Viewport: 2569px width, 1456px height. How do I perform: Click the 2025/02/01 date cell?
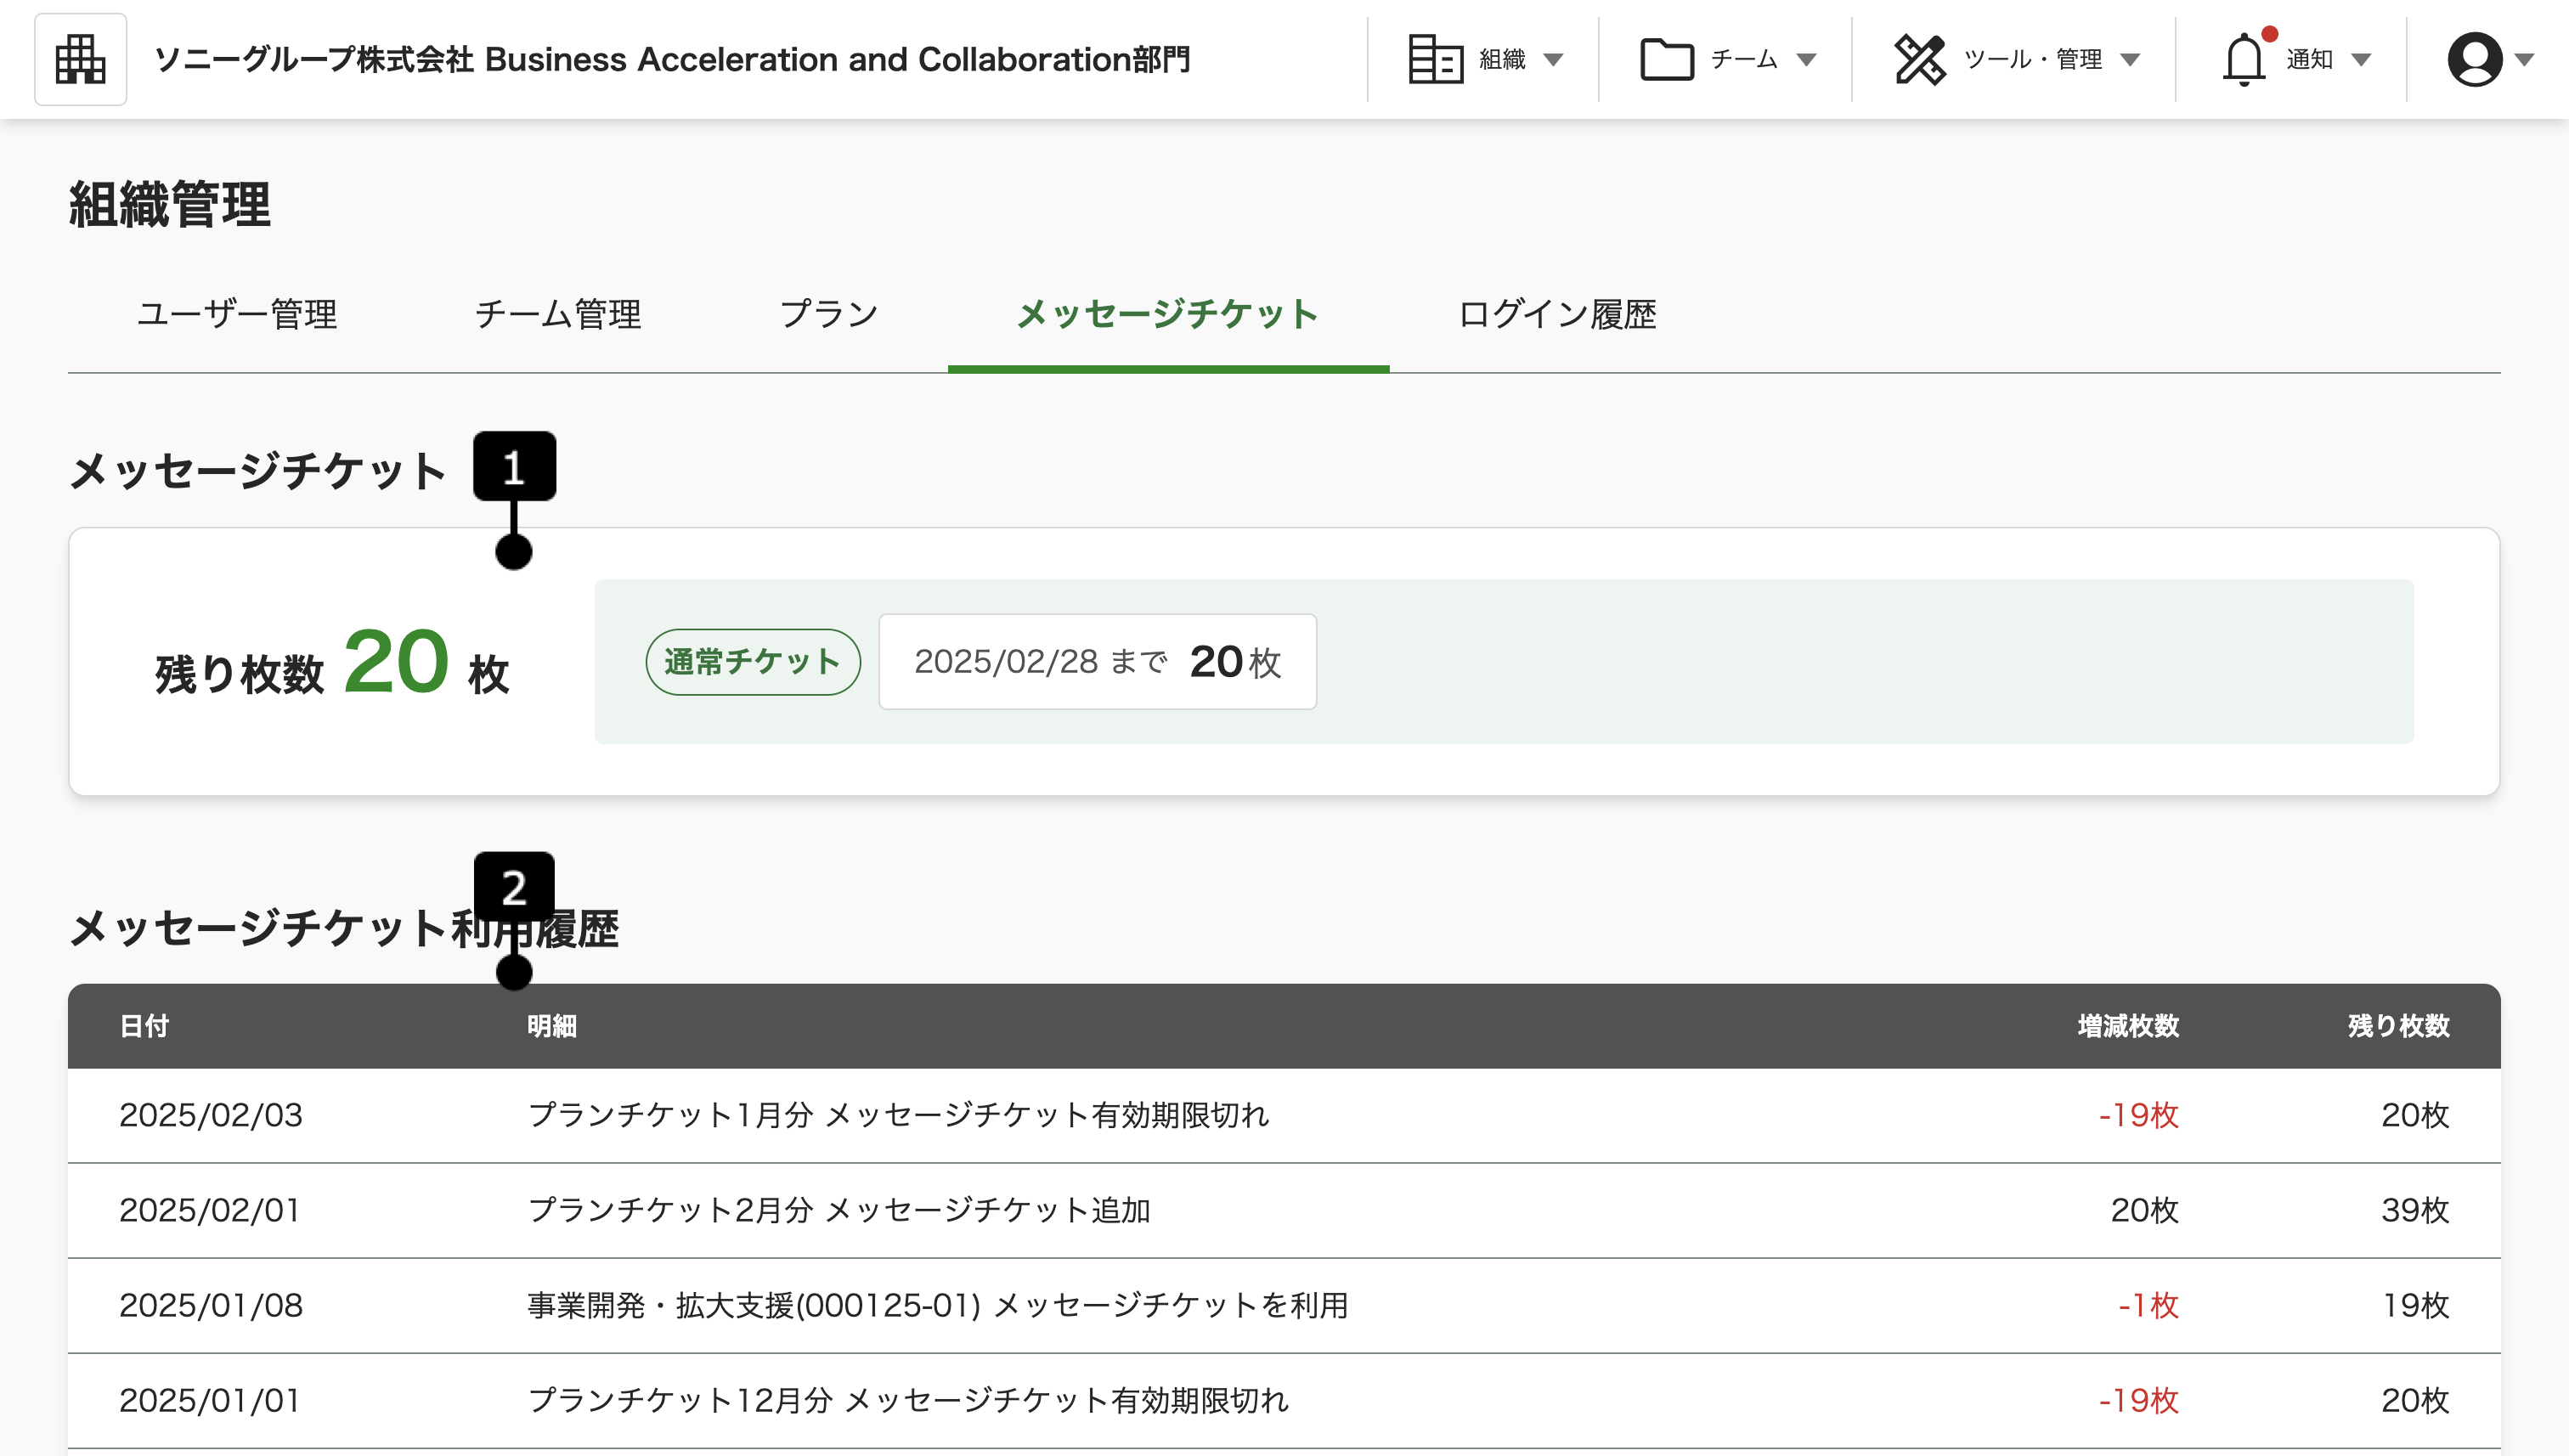pyautogui.click(x=210, y=1210)
